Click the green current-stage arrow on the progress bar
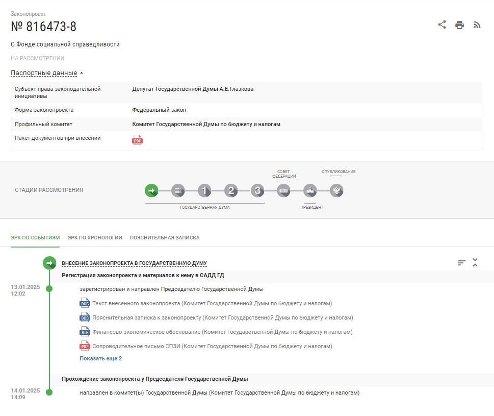 (x=151, y=190)
